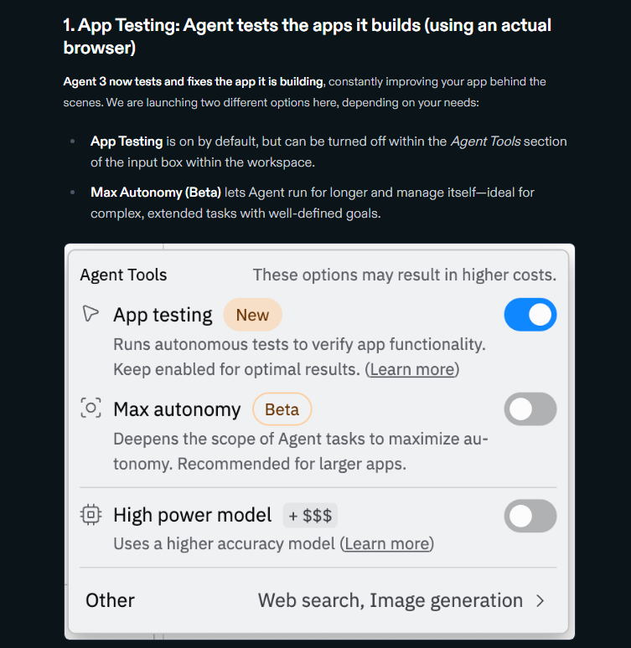Click the "App testing" option label
Image resolution: width=631 pixels, height=648 pixels.
click(x=163, y=315)
